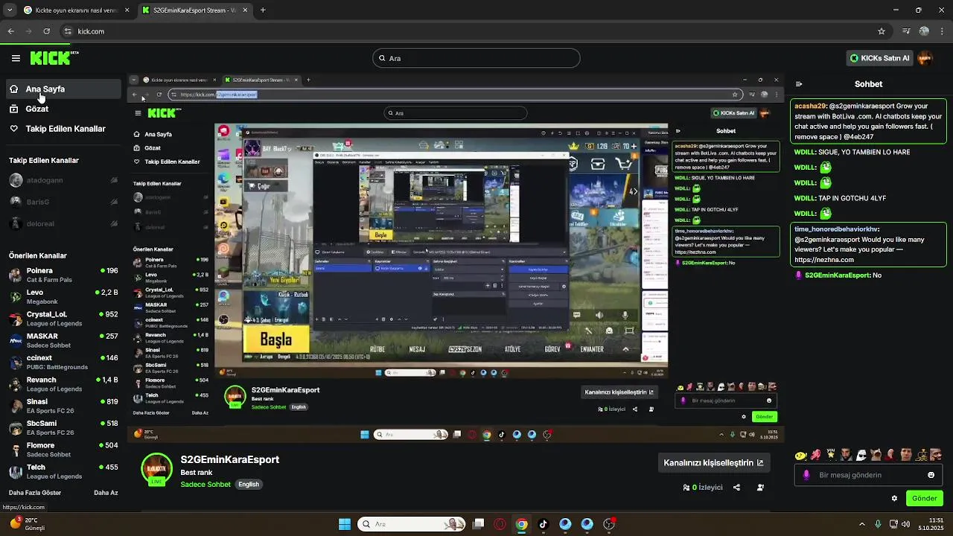Image resolution: width=953 pixels, height=536 pixels.
Task: Open TikTok from the taskbar
Action: pyautogui.click(x=544, y=524)
